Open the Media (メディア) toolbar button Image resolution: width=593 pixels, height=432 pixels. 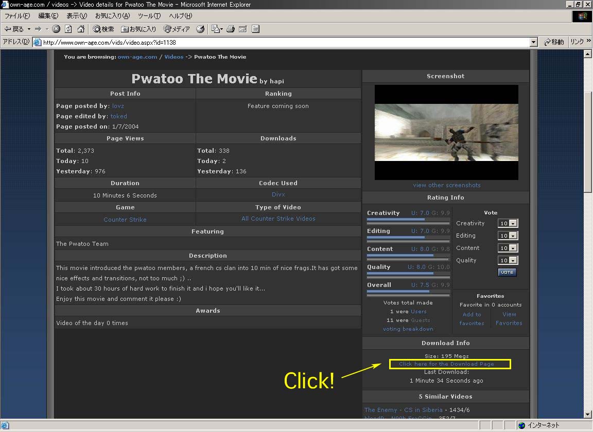[176, 29]
